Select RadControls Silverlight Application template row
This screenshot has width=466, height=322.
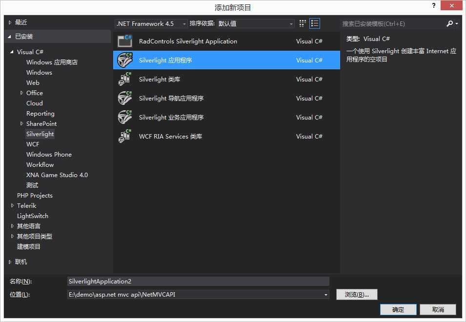coord(226,41)
